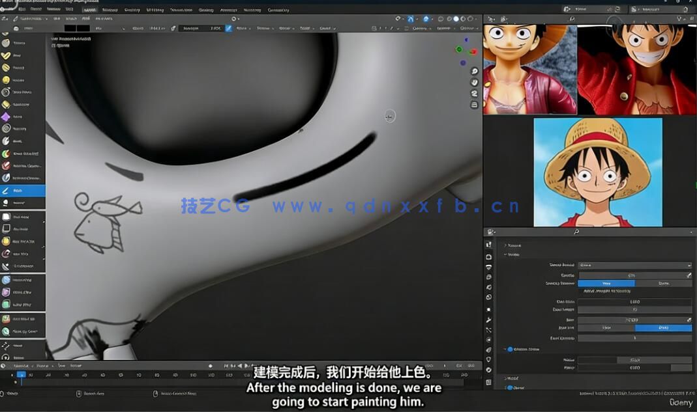Click the search icon in the Properties panel
Image resolution: width=697 pixels, height=412 pixels.
(576, 231)
